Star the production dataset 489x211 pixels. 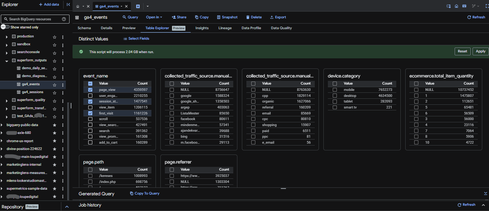coord(55,37)
